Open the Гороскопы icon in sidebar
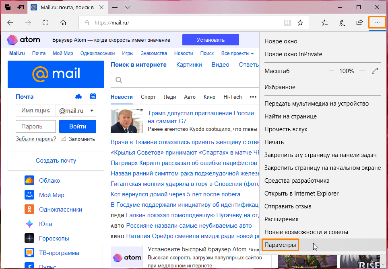 coord(29,238)
